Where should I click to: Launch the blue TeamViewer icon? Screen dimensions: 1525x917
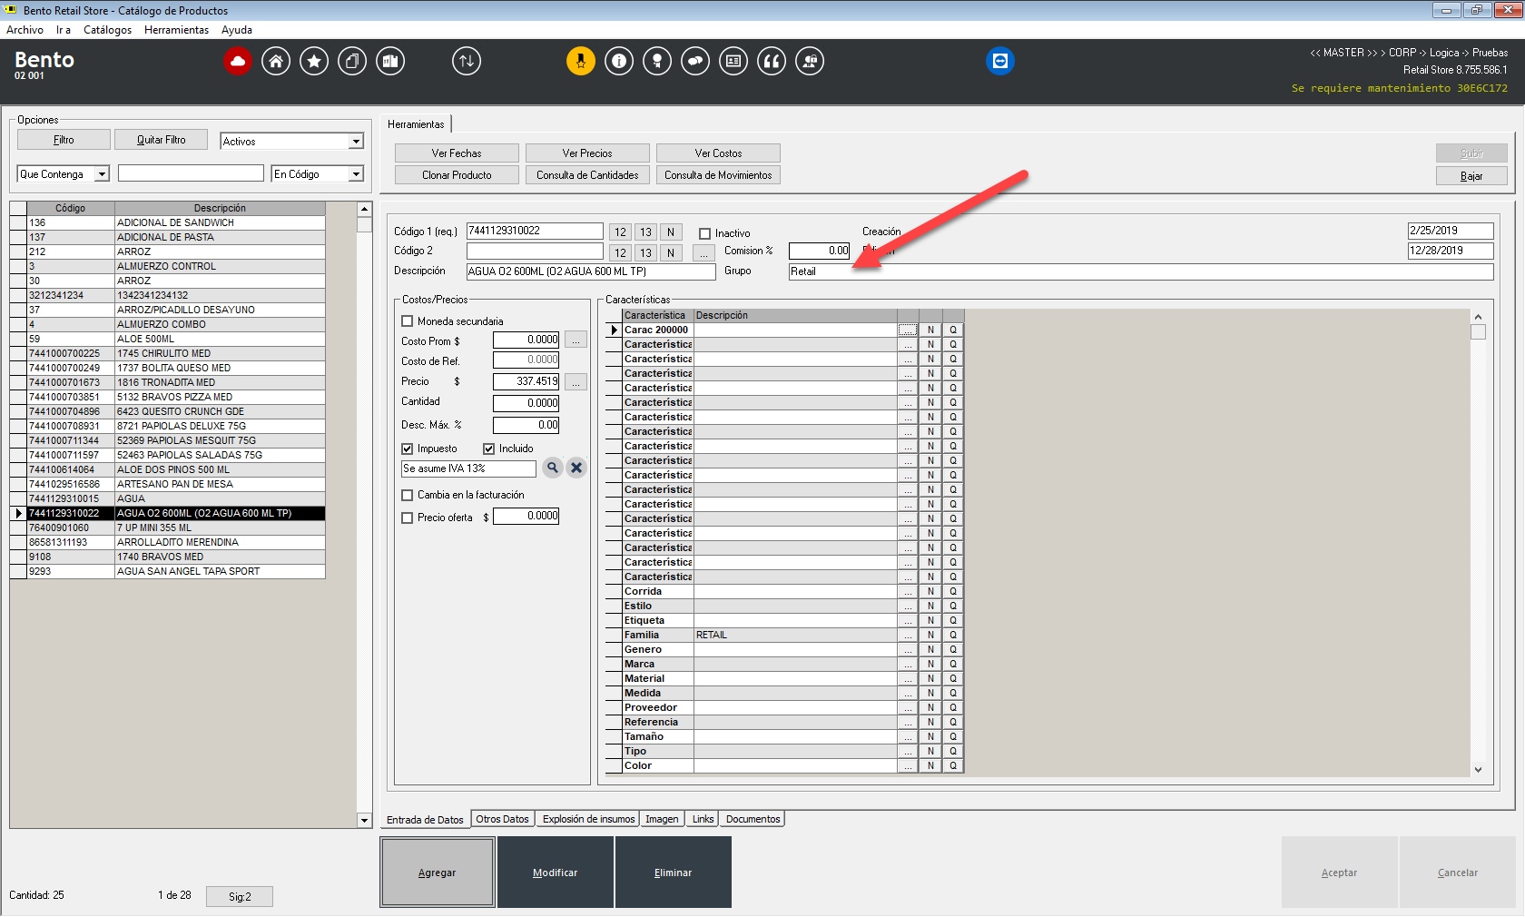point(1000,61)
